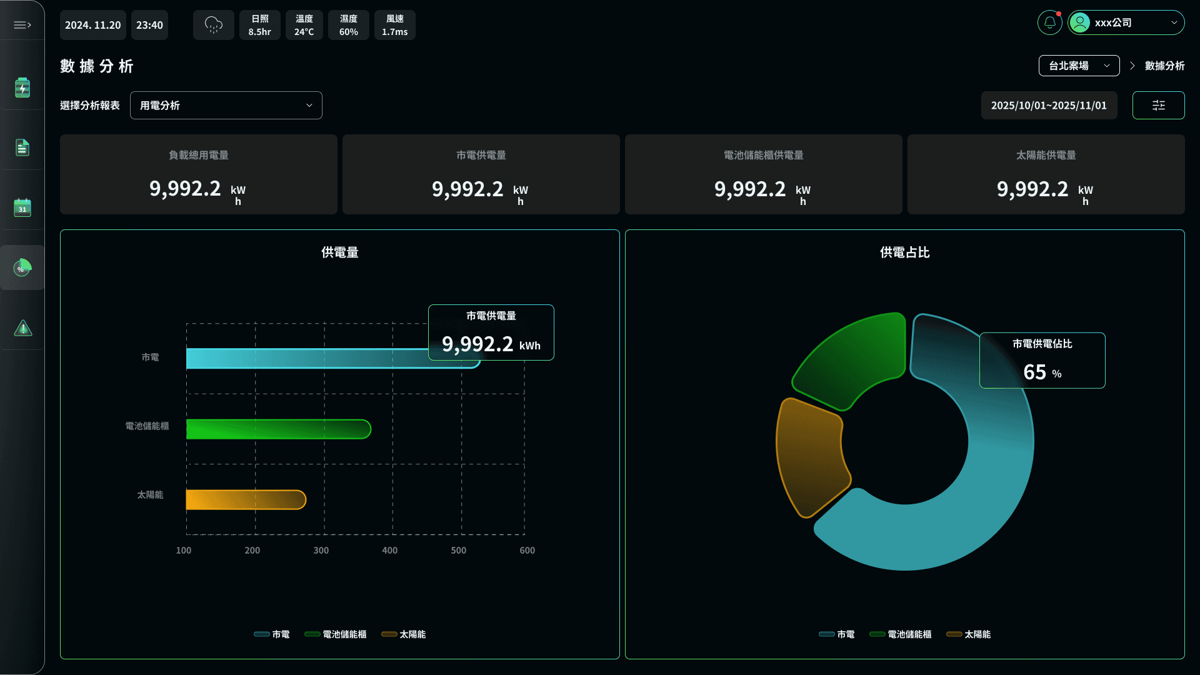Select the battery energy icon in sidebar
The height and width of the screenshot is (675, 1200).
click(22, 87)
